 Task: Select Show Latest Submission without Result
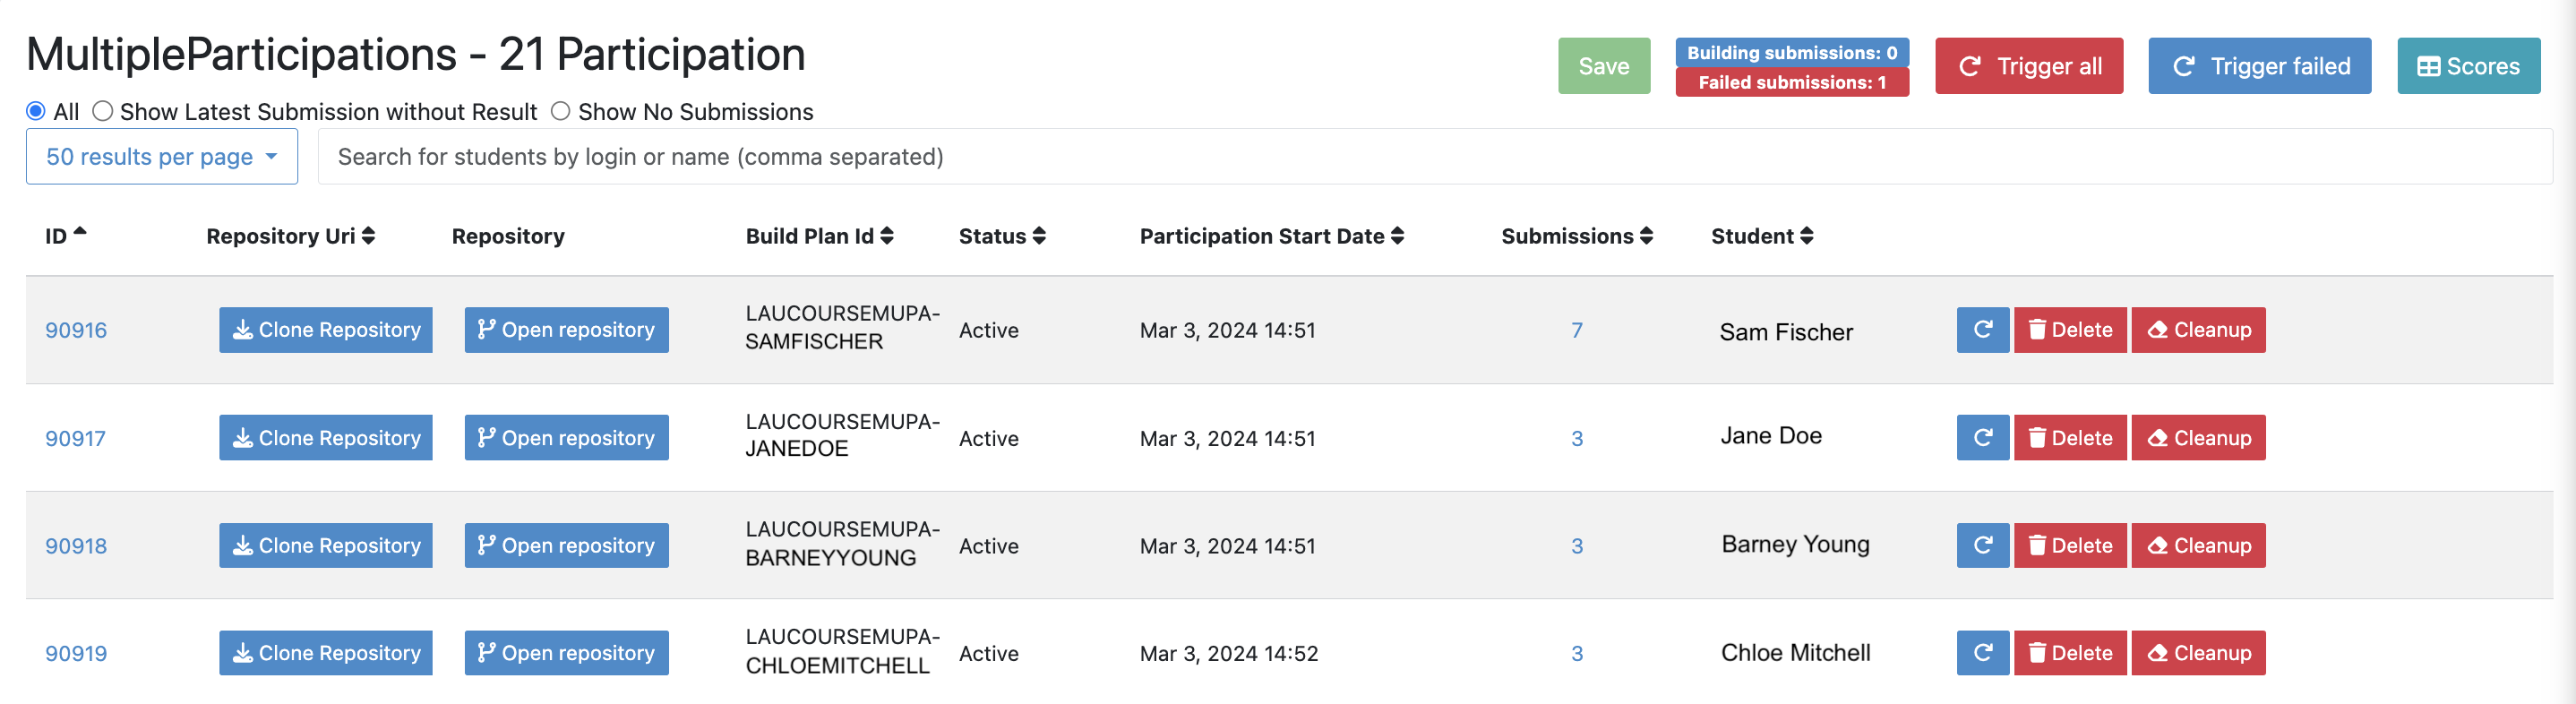coord(102,111)
